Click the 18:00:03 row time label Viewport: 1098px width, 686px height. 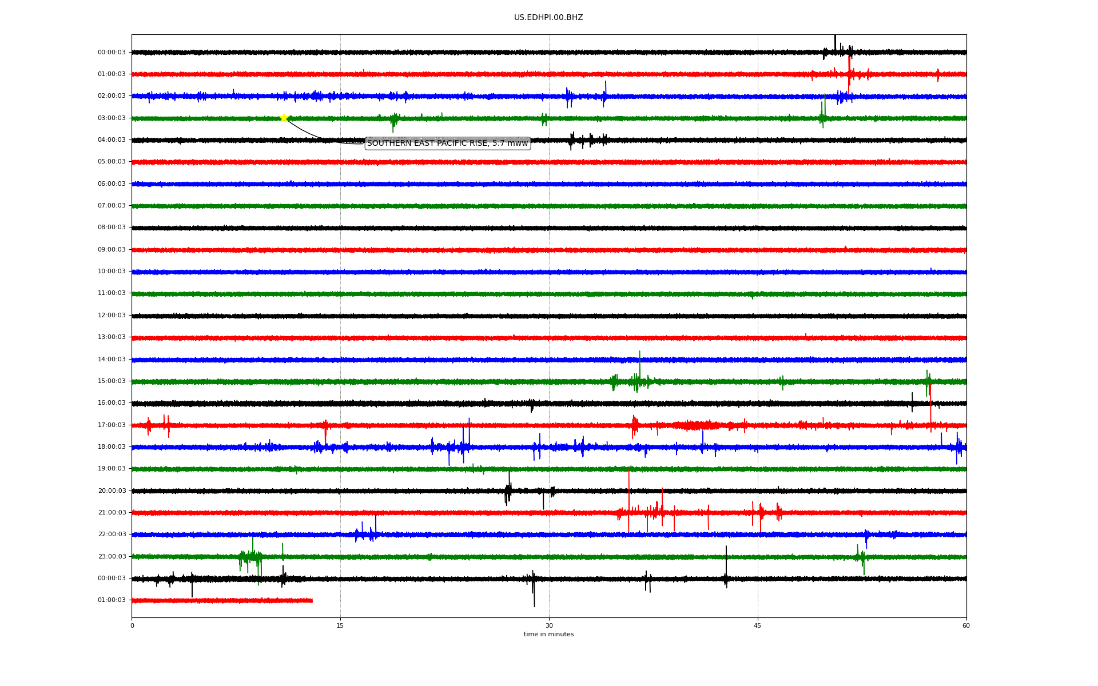click(x=112, y=446)
